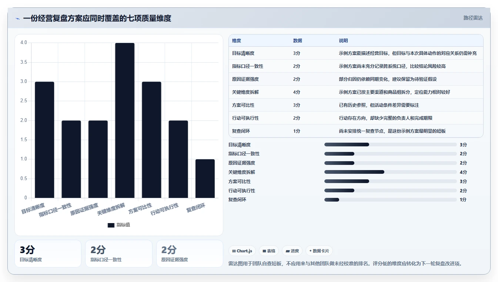Click the 目标清晰度 progress bar
The width and height of the screenshot is (498, 282).
click(x=391, y=145)
